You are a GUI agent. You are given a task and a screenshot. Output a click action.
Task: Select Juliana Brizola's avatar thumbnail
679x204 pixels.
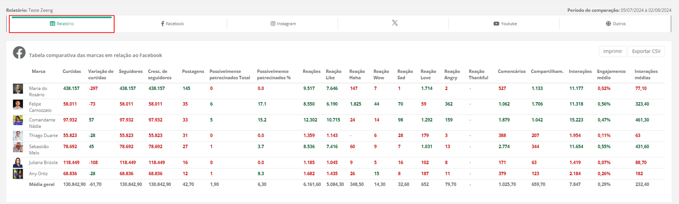[18, 162]
